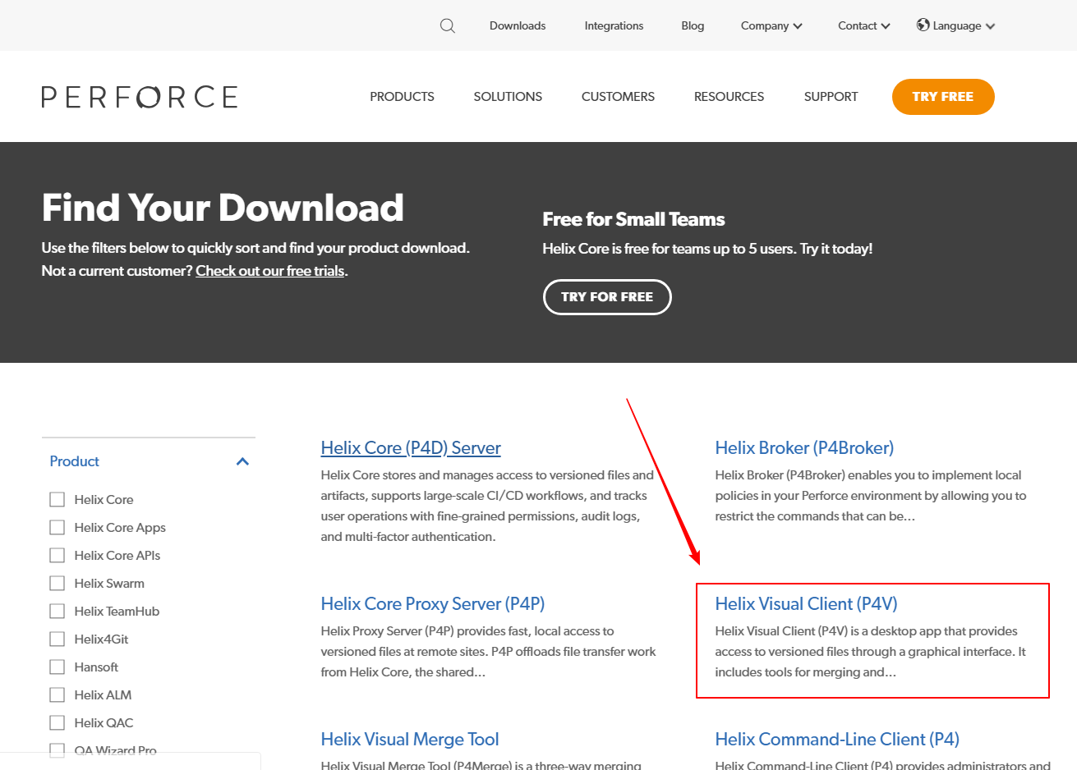Click the TRY FREE button

point(942,96)
